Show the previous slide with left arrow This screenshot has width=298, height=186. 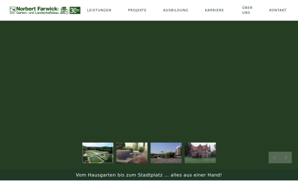(x=274, y=157)
